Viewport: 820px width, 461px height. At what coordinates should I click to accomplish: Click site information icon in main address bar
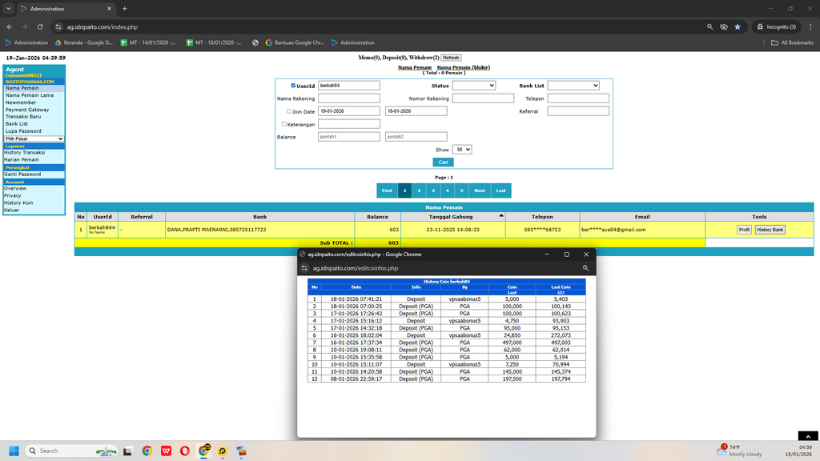(x=58, y=26)
